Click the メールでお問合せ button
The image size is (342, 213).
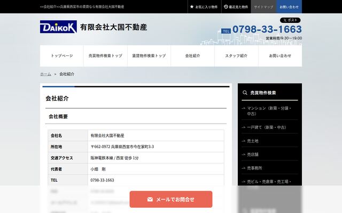click(x=171, y=199)
